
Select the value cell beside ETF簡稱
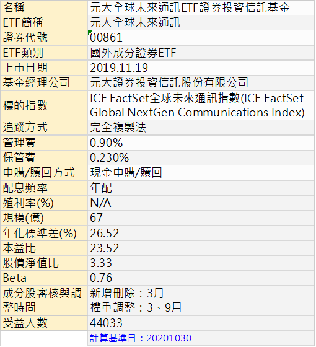pos(201,22)
